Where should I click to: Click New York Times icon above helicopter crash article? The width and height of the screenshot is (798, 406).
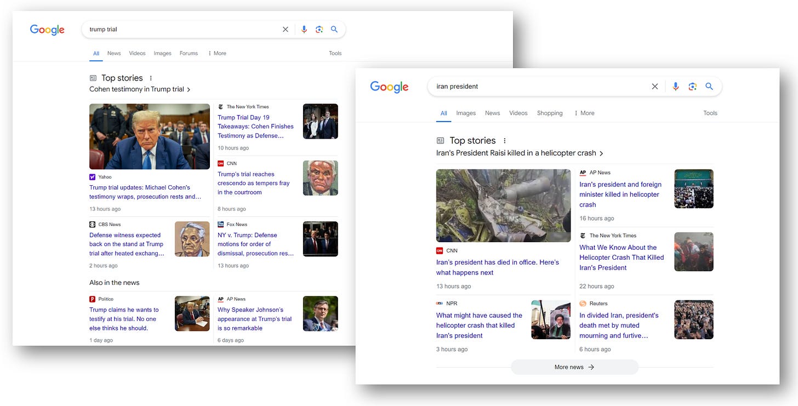coord(583,236)
